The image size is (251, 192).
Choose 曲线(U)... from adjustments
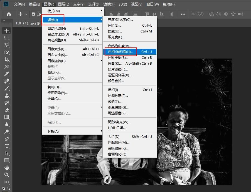point(130,31)
